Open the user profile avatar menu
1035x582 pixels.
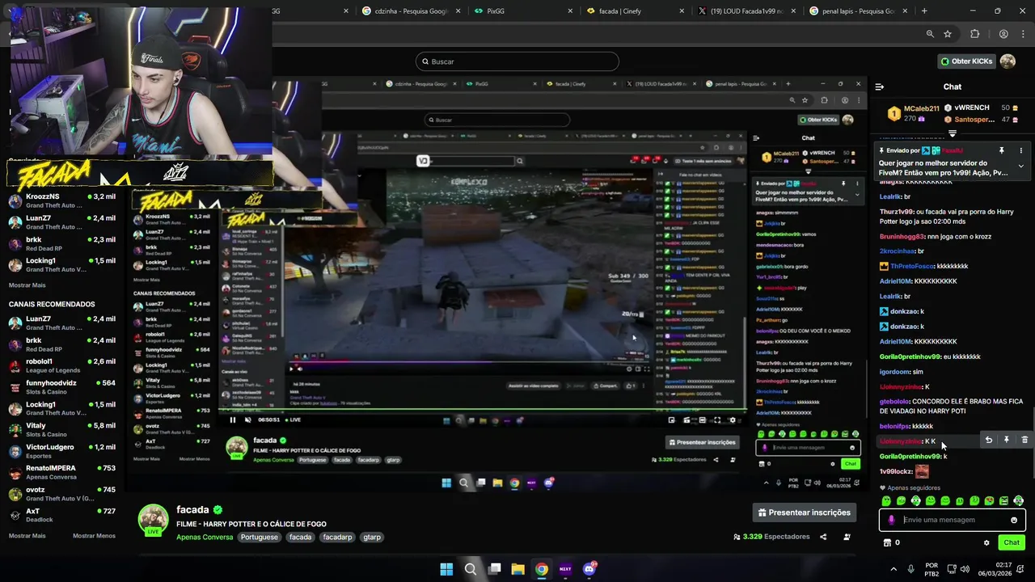point(1008,61)
